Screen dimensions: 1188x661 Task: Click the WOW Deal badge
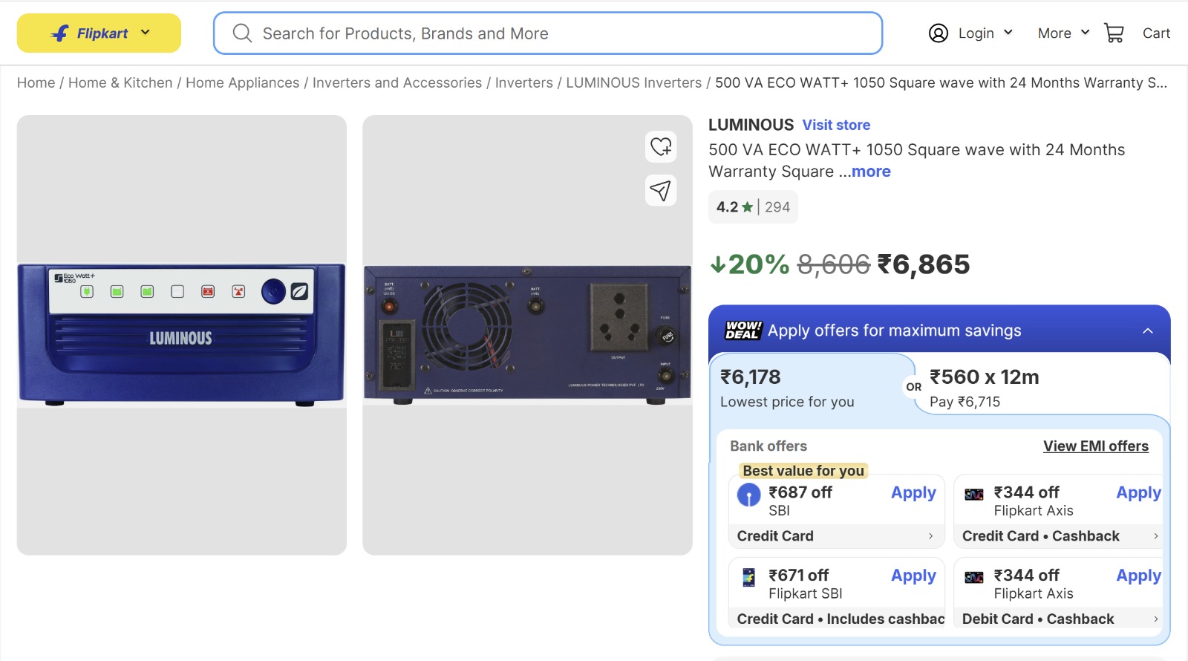click(x=743, y=330)
